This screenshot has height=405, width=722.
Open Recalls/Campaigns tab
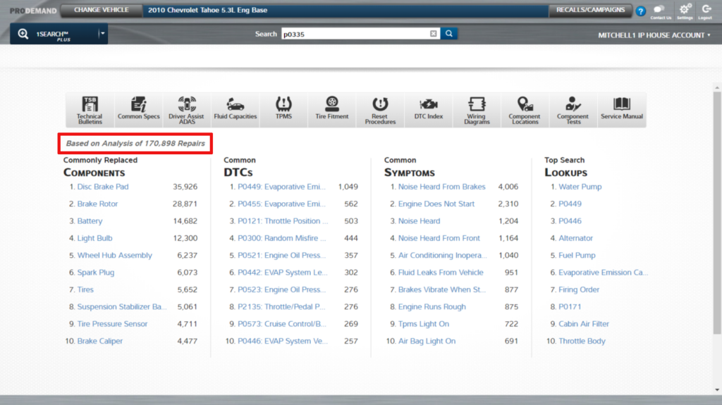(x=590, y=11)
